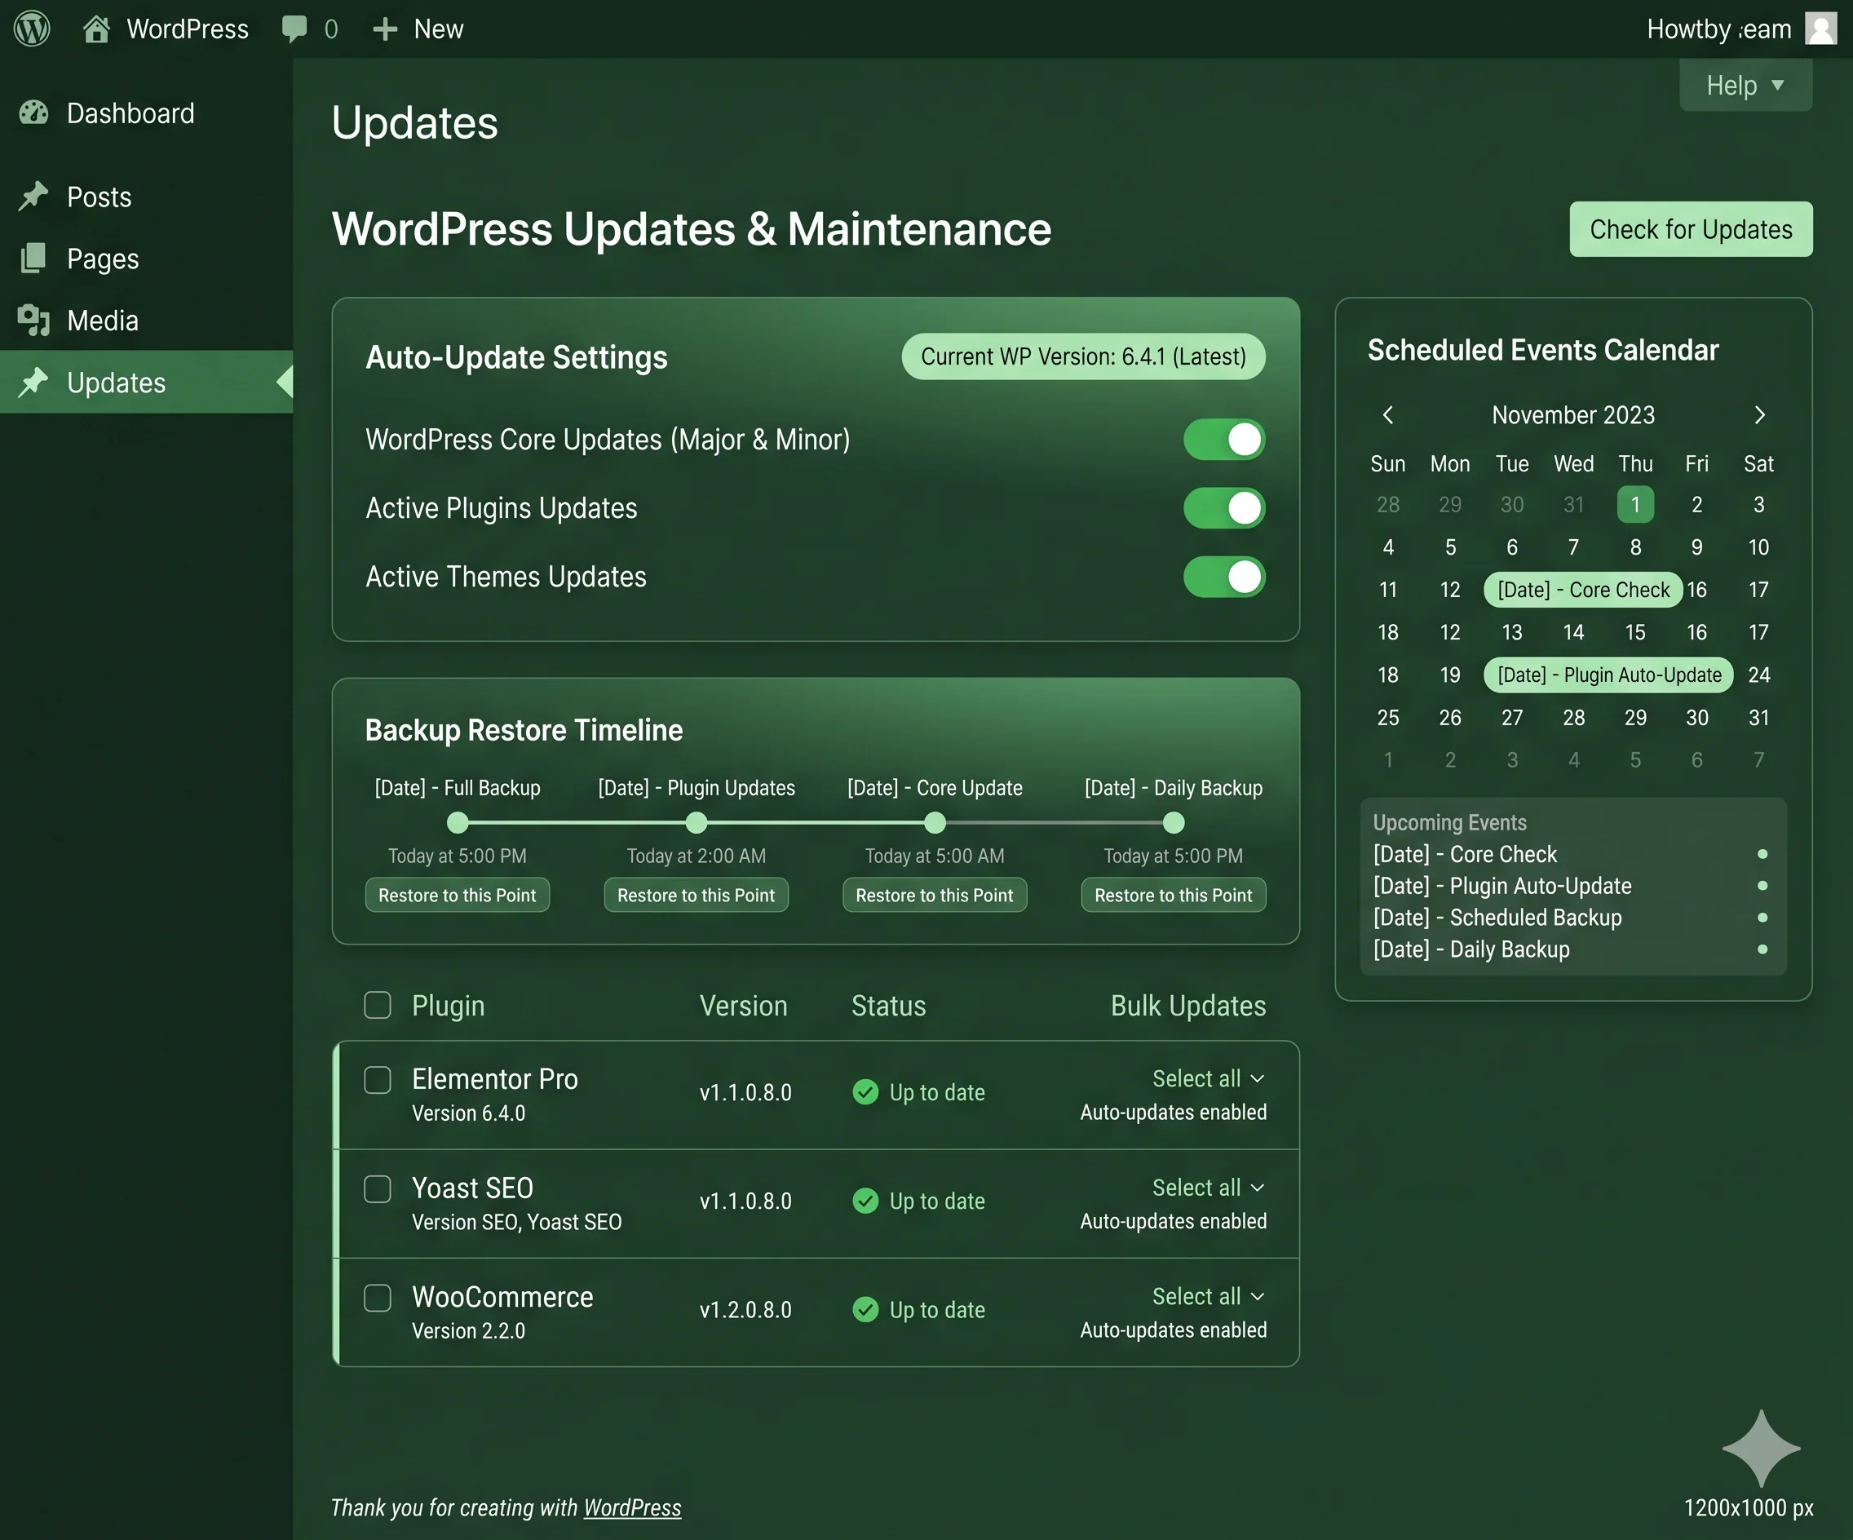Expand Select all dropdown for Elementor Pro
1853x1540 pixels.
[x=1209, y=1078]
